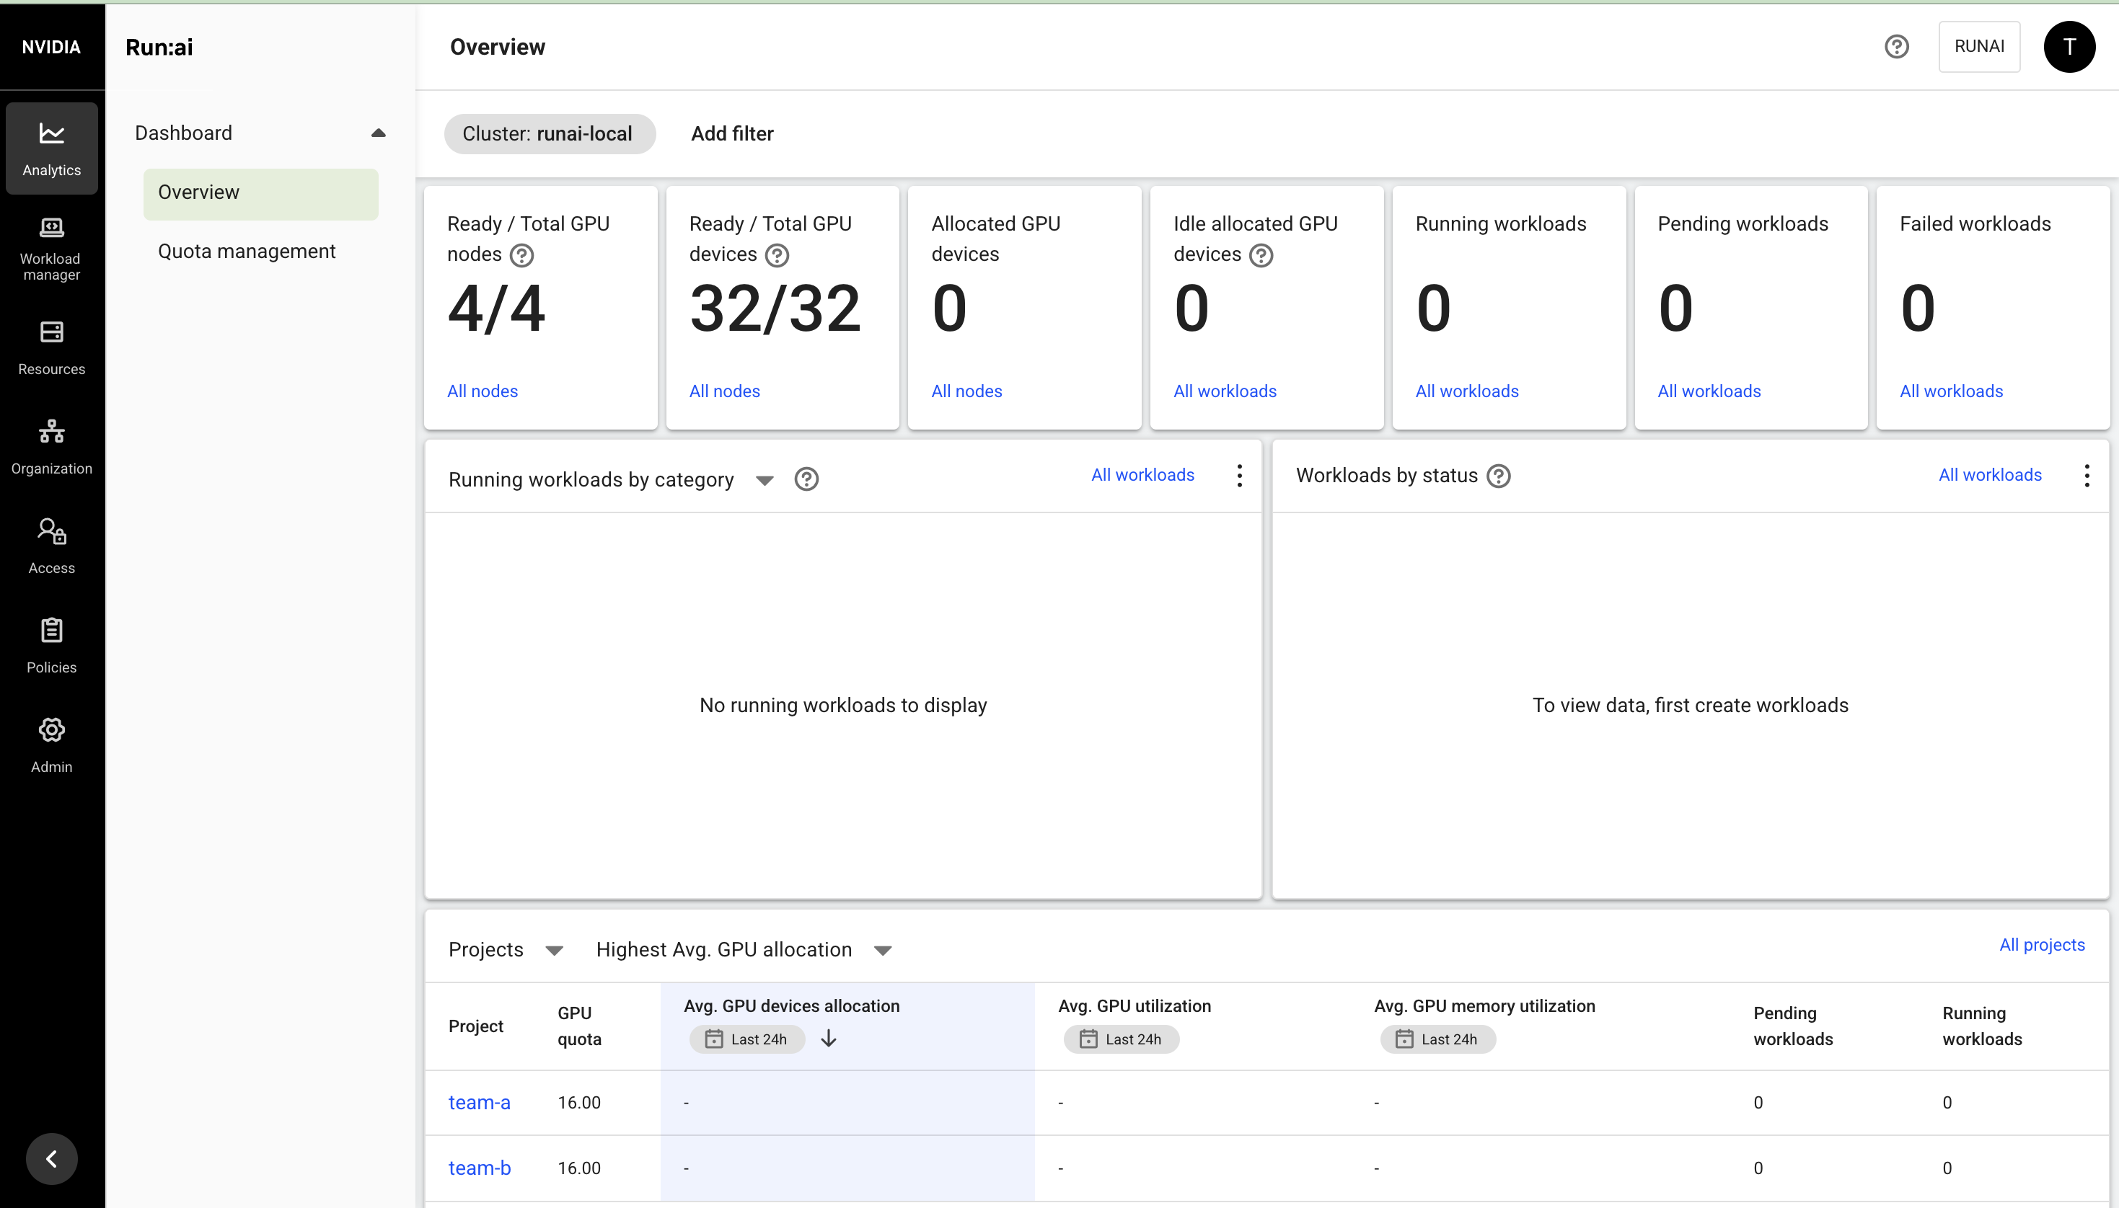Open the Resources sidebar section
The height and width of the screenshot is (1208, 2119).
point(51,347)
